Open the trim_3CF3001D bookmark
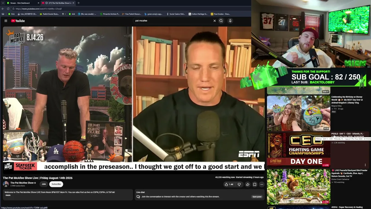The width and height of the screenshot is (371, 209). pos(27,14)
